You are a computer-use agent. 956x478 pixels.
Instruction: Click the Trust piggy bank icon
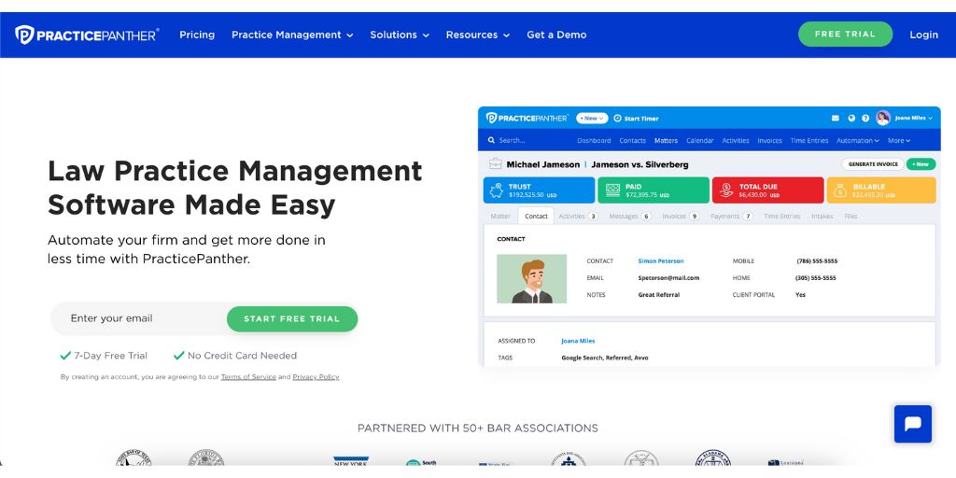pos(496,190)
